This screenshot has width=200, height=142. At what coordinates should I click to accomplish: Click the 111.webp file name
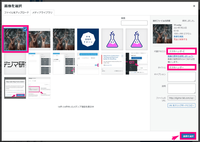point(177,25)
